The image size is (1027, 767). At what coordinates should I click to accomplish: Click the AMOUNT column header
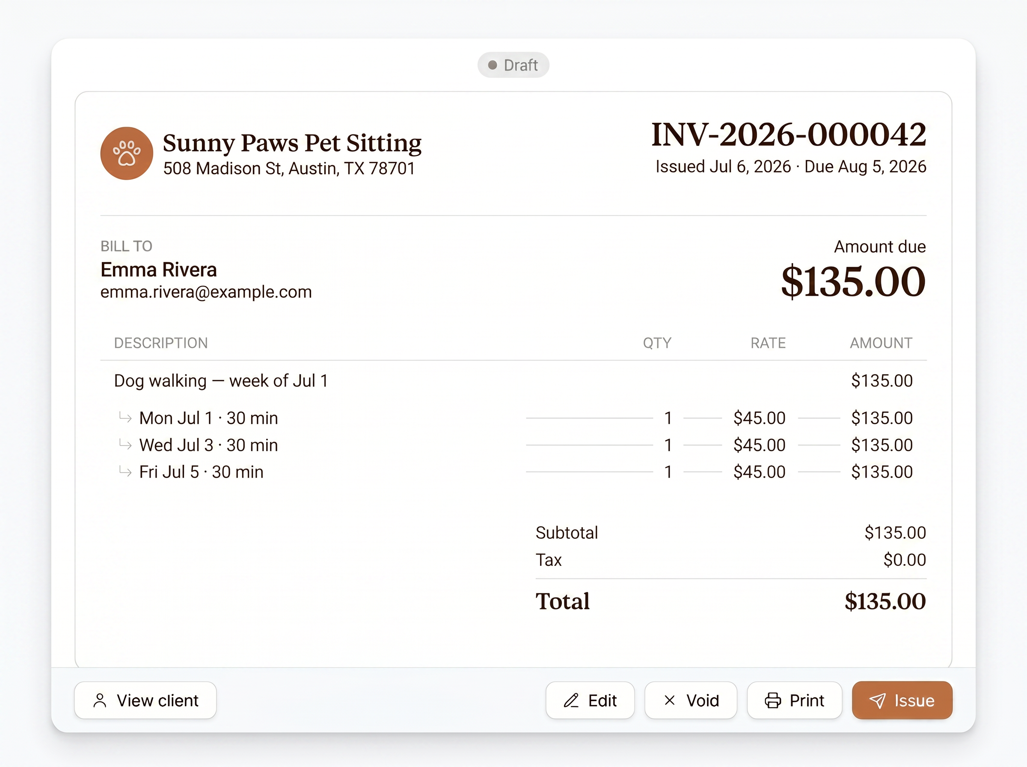881,343
